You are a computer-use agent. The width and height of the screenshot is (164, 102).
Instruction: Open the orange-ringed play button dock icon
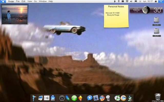(x=124, y=98)
